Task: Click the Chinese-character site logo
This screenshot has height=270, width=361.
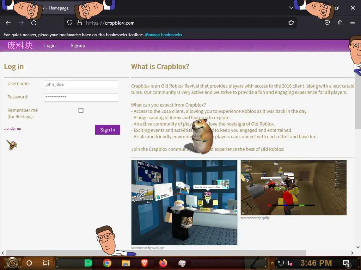Action: (x=20, y=45)
